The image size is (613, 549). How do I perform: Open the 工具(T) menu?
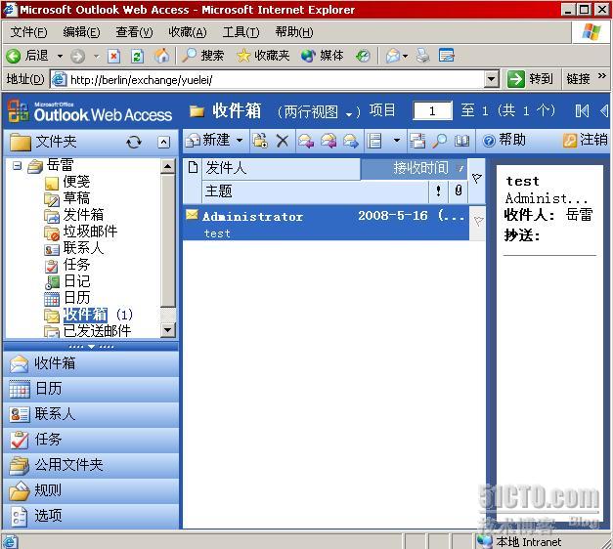(x=241, y=32)
